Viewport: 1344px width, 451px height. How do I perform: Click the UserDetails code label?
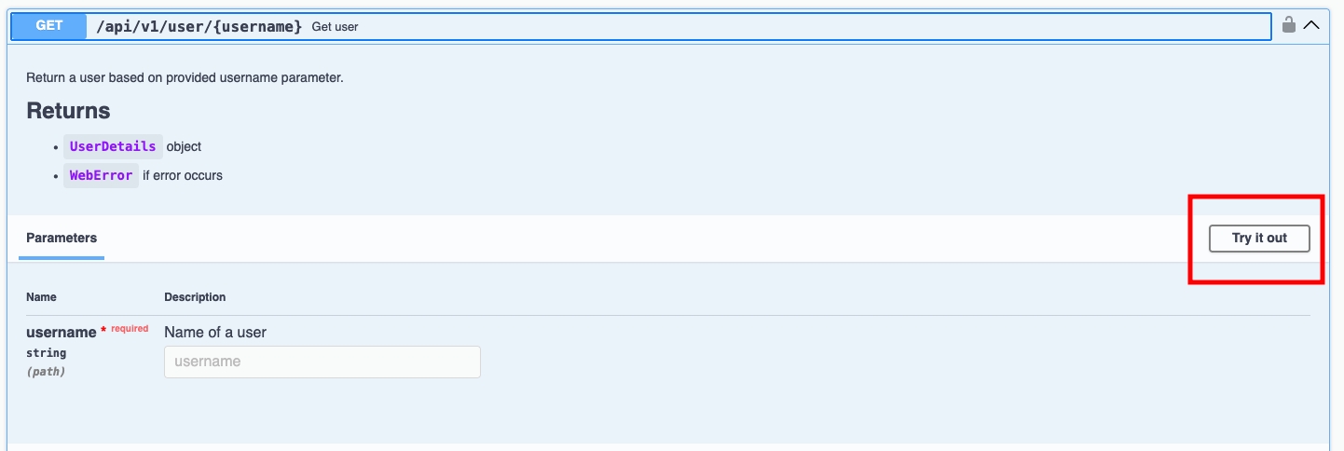tap(113, 146)
